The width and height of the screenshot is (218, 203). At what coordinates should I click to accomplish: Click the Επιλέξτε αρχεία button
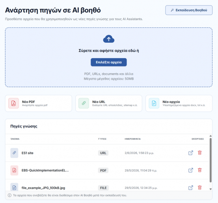pos(109,62)
